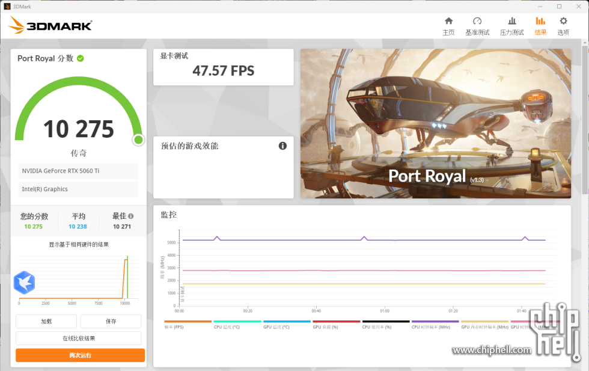Click orange 再次运行 run again button

point(80,355)
